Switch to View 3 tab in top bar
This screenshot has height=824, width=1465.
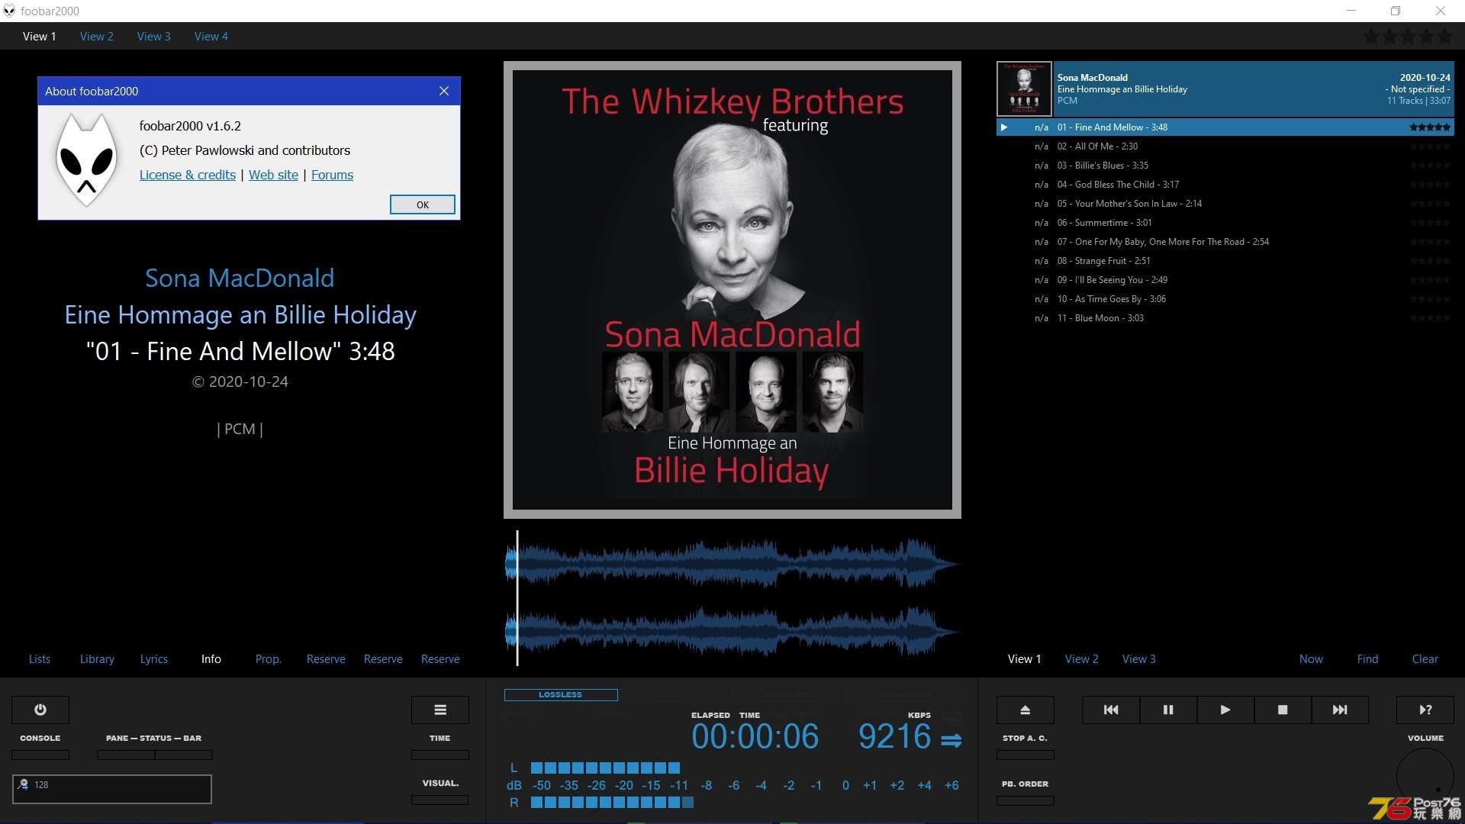[x=154, y=37]
